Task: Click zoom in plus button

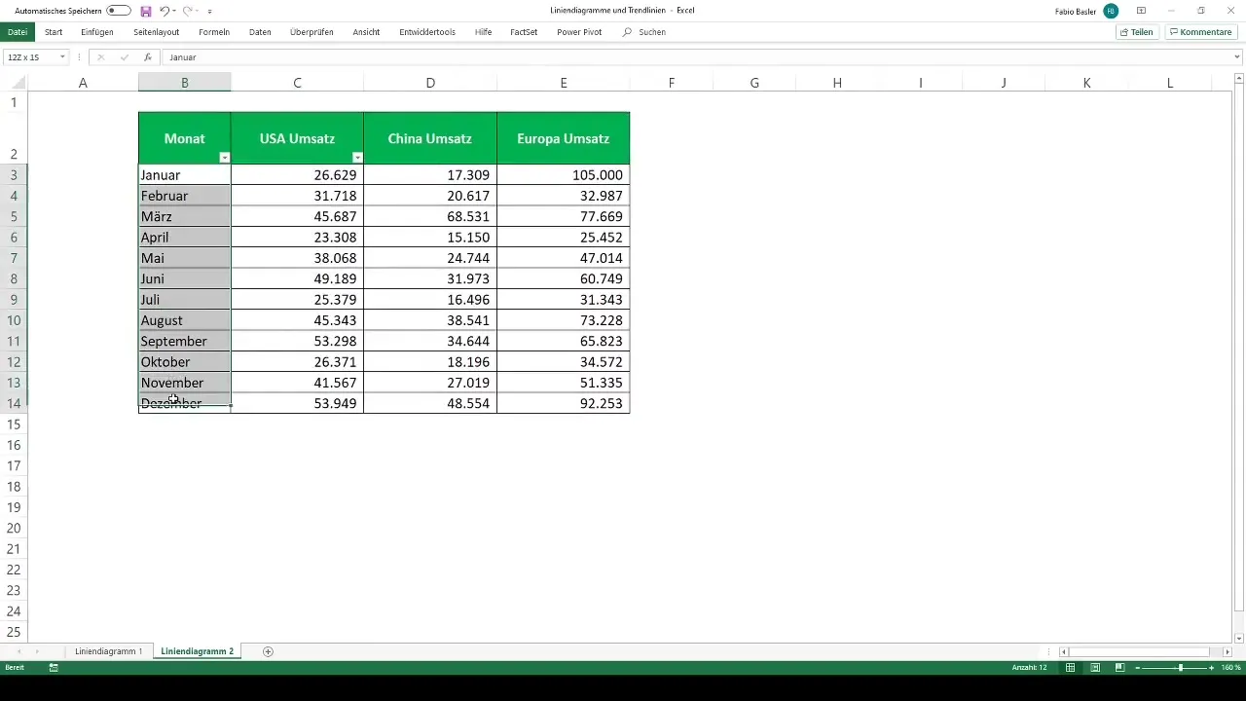Action: (1212, 668)
